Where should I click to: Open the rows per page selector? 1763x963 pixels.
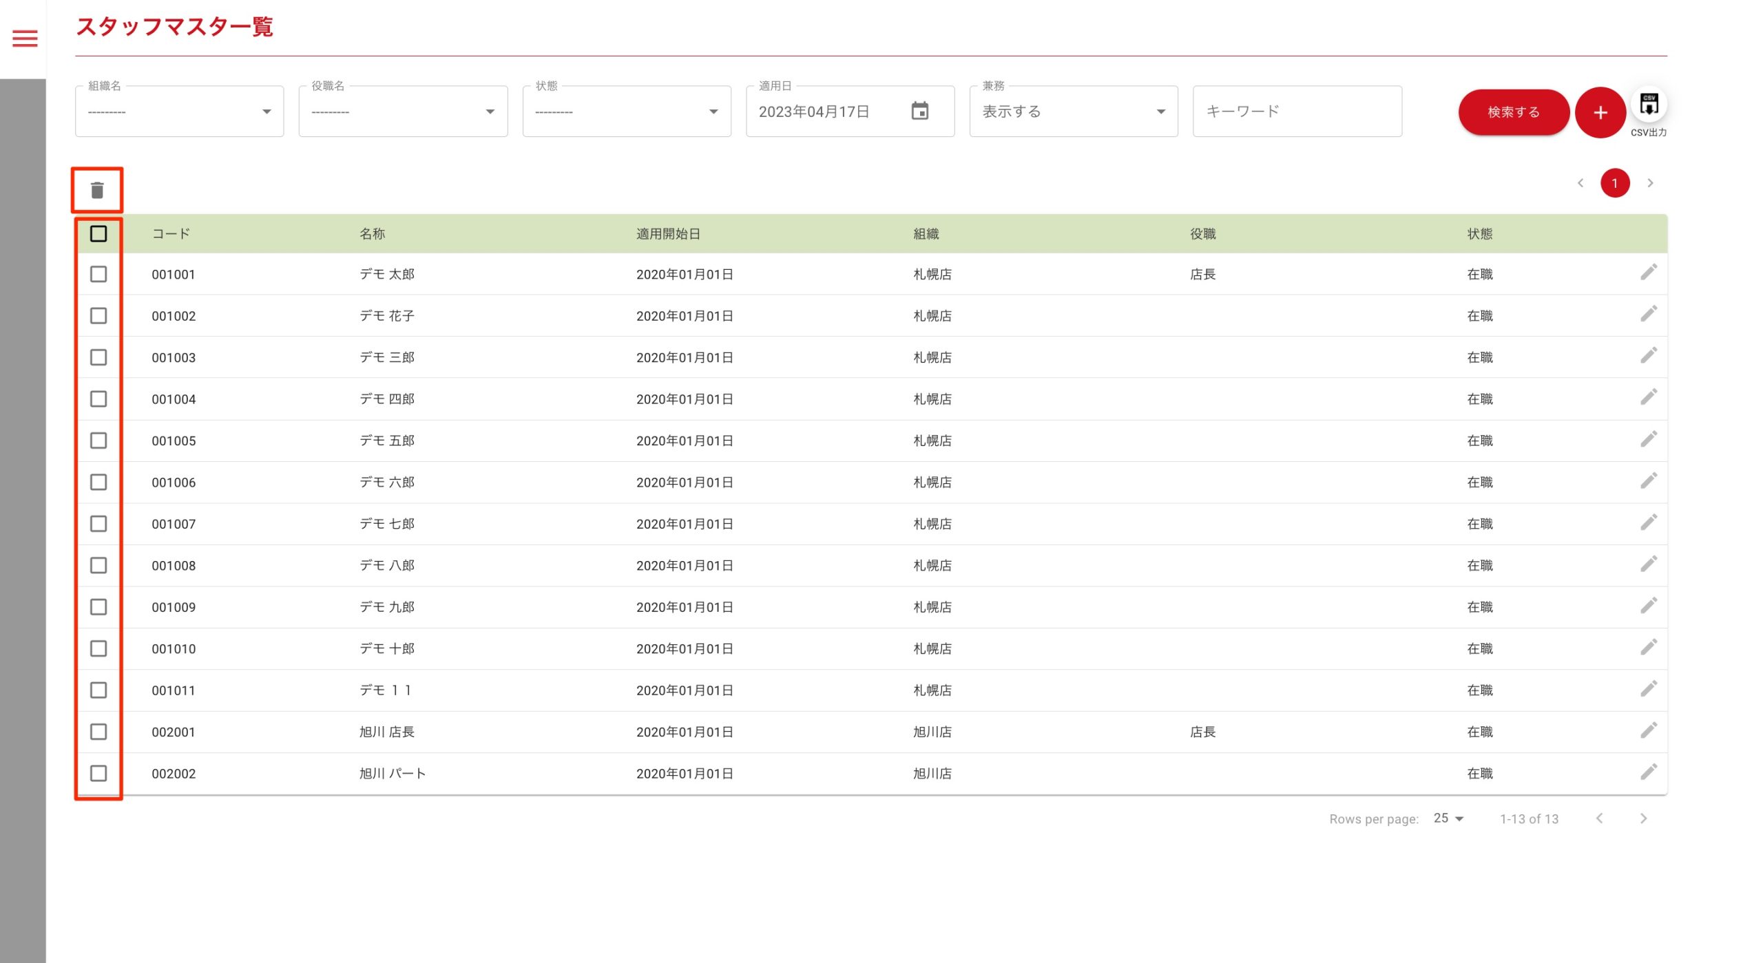click(1448, 818)
